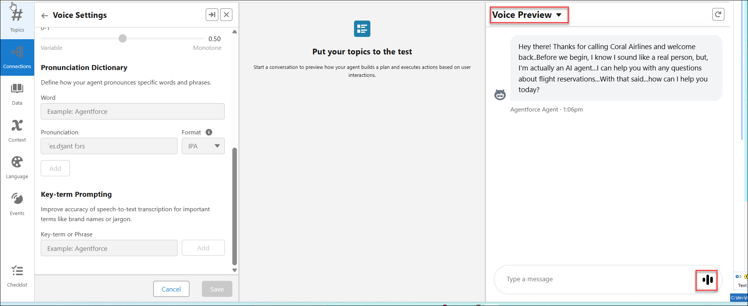Click the 'Monotone' slider label
Screen dimensions: 748x306
(207, 48)
